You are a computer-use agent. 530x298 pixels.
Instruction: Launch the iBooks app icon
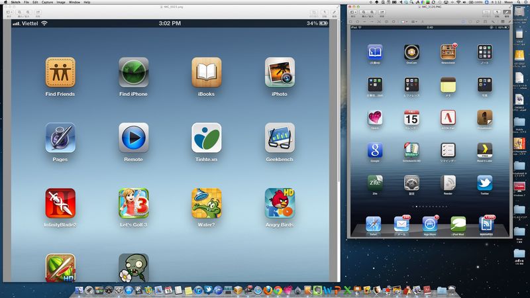click(x=207, y=72)
